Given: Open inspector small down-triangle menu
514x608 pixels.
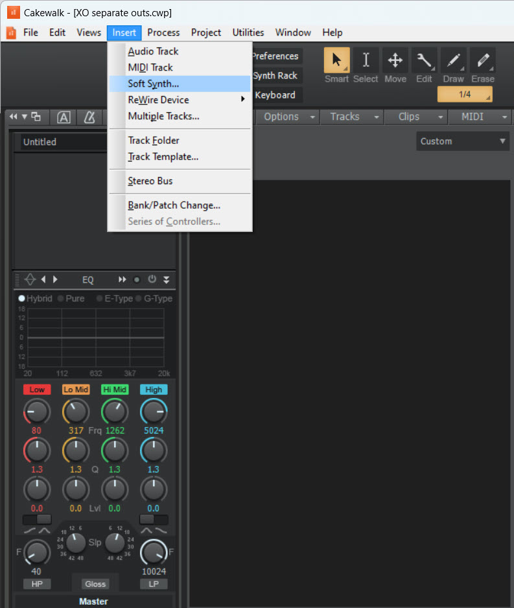Looking at the screenshot, I should 24,116.
